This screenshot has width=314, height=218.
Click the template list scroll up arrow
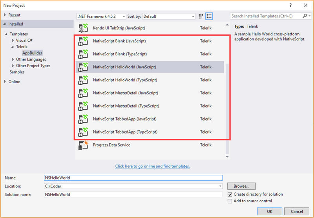coord(227,25)
